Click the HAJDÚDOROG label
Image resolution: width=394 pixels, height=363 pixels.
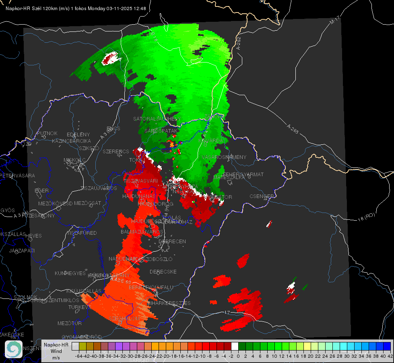point(155,204)
